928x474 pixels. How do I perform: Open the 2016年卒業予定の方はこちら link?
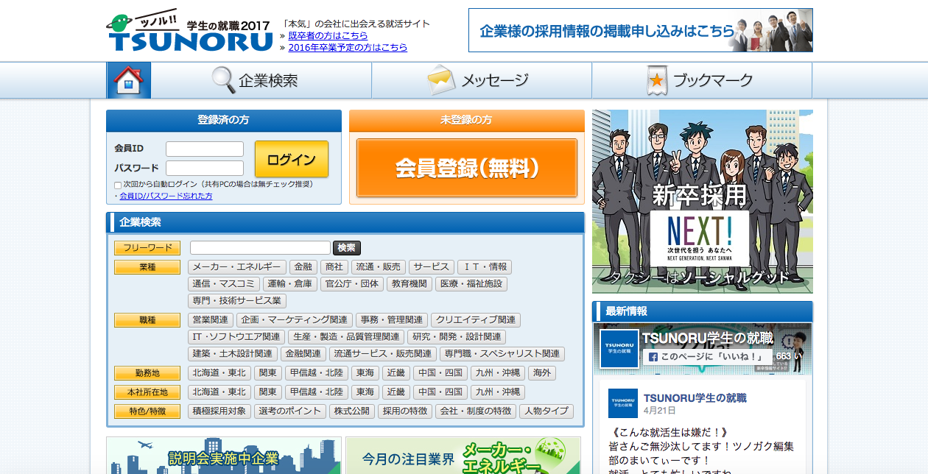click(348, 47)
